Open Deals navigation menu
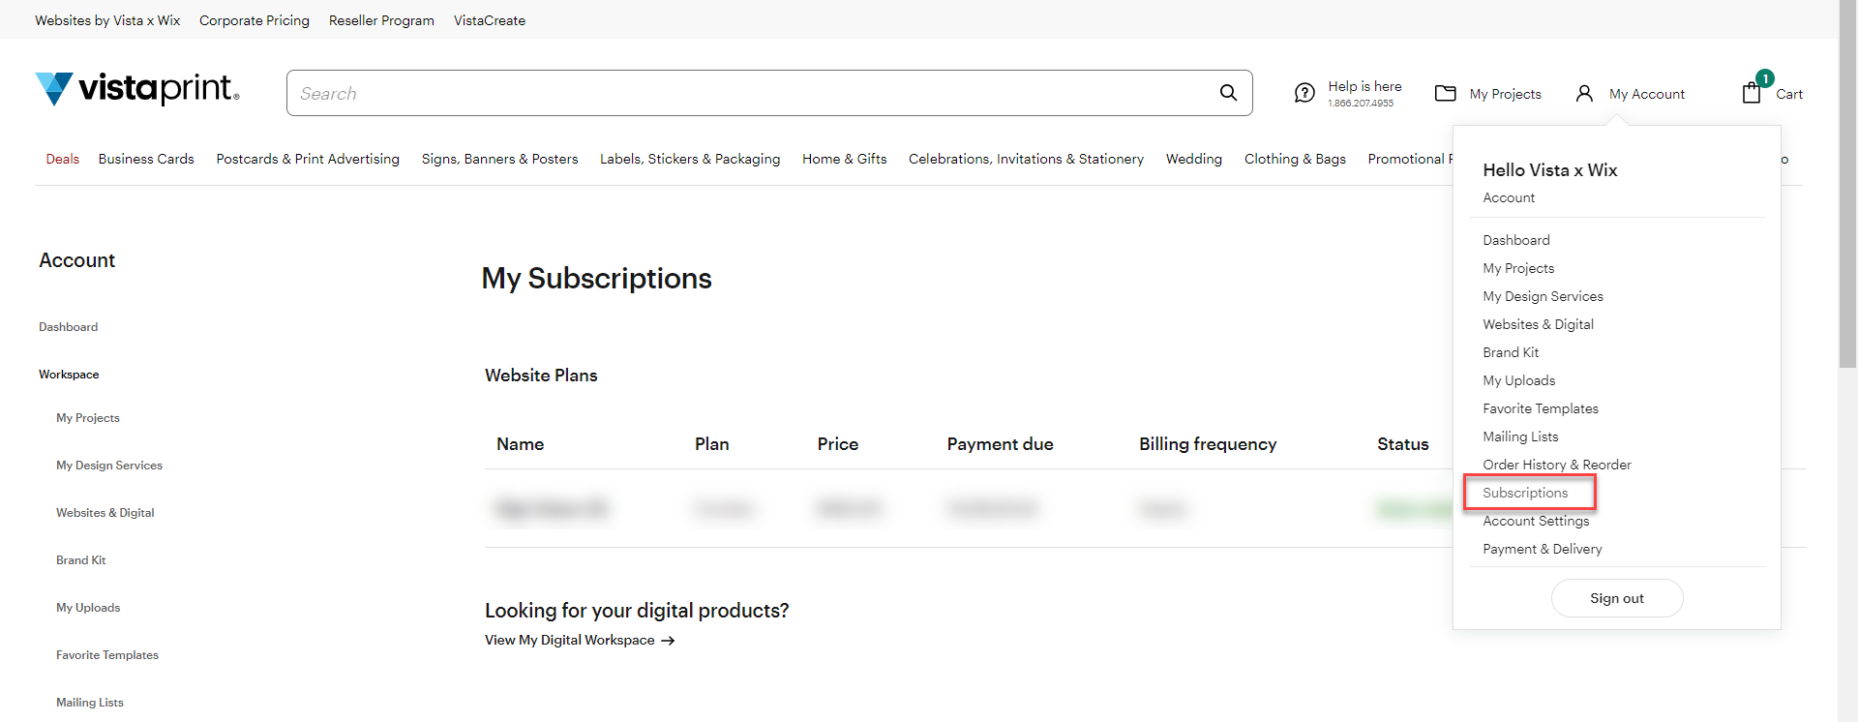The height and width of the screenshot is (722, 1858). (63, 159)
